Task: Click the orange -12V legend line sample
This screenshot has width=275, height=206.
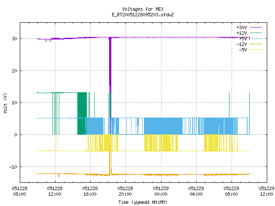Action: coord(256,44)
